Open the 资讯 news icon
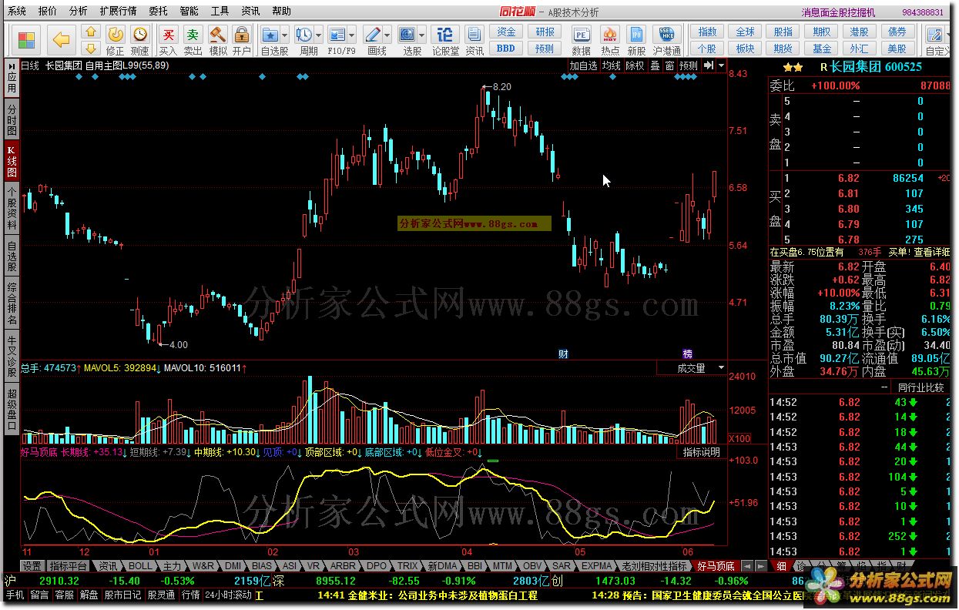 pos(474,40)
